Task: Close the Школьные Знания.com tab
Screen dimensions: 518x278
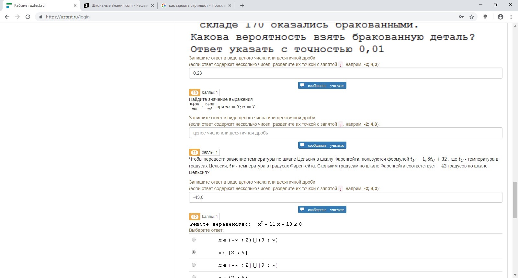Action: [152, 5]
